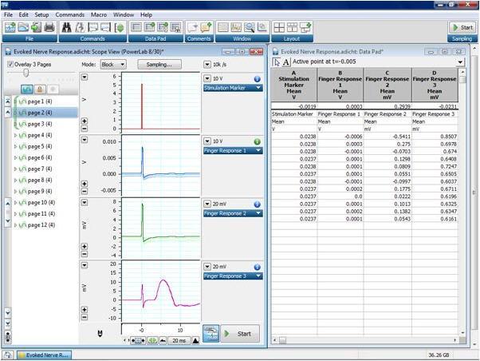Click the Add Comment icon with green plus
Screen dimensions: 480x361
tap(206, 28)
